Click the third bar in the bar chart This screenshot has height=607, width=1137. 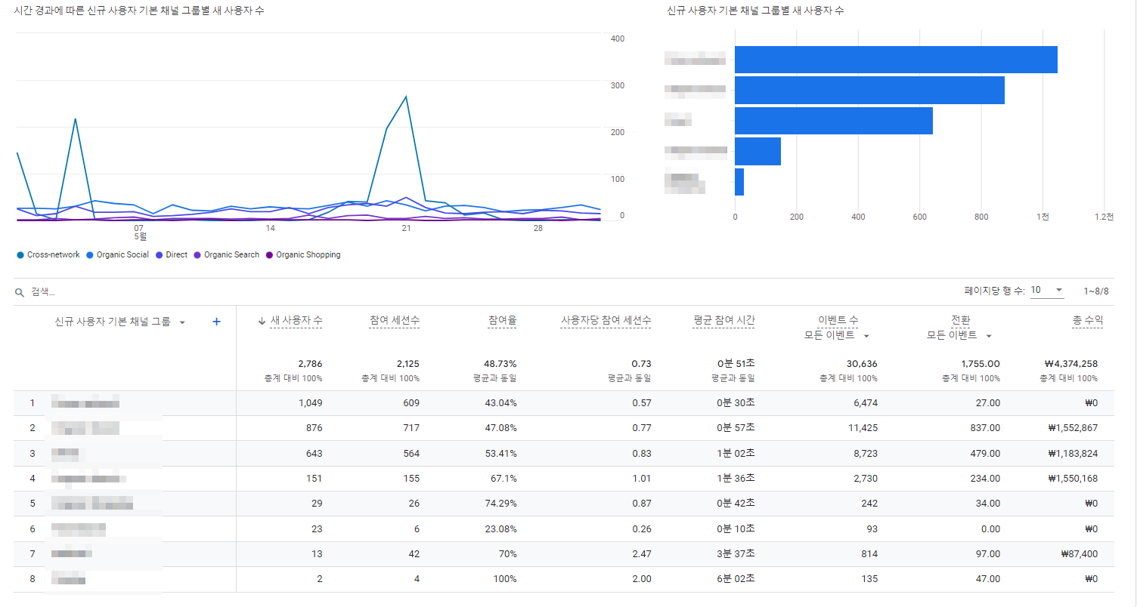pyautogui.click(x=834, y=121)
